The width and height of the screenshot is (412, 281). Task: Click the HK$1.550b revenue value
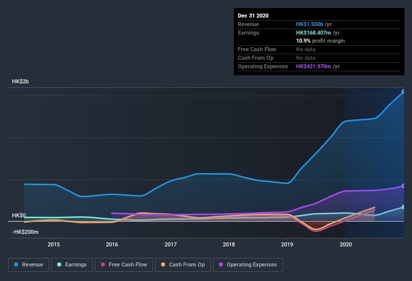click(310, 24)
